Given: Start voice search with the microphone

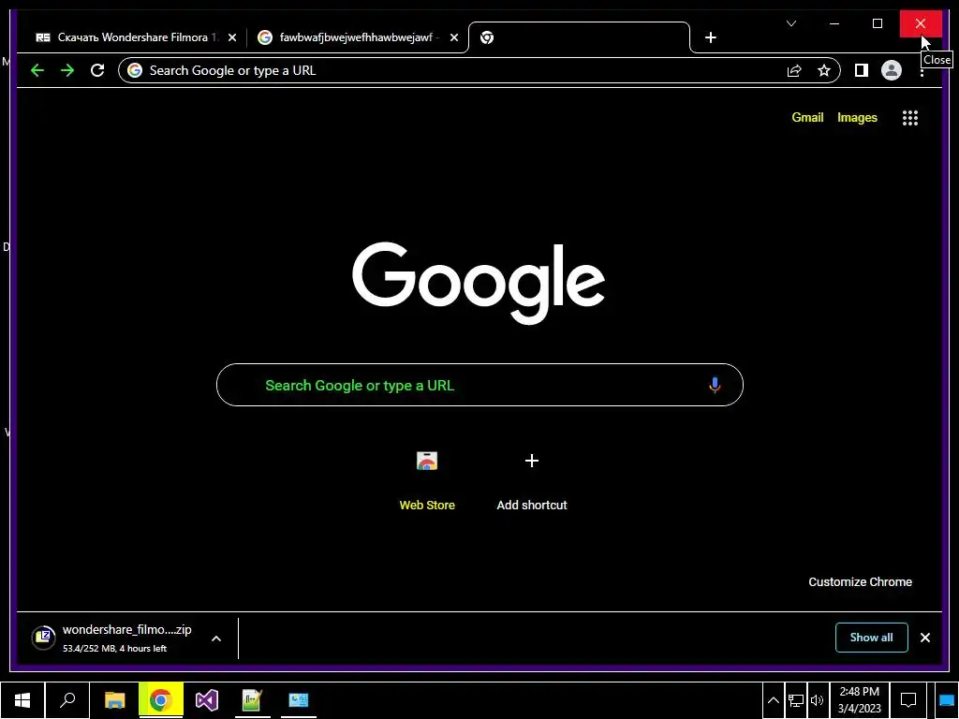Looking at the screenshot, I should pyautogui.click(x=715, y=385).
